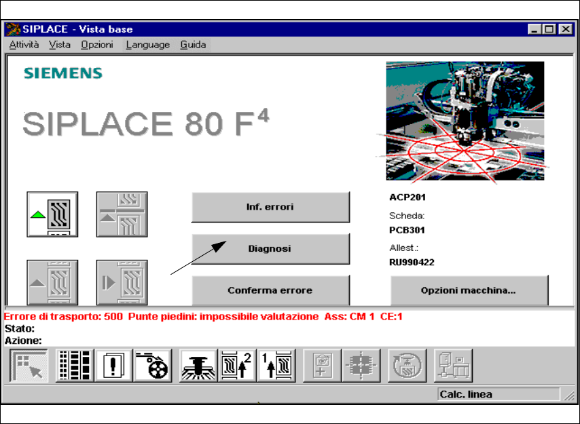The height and width of the screenshot is (424, 580).
Task: Maximize the SIPLACE window
Action: (x=549, y=29)
